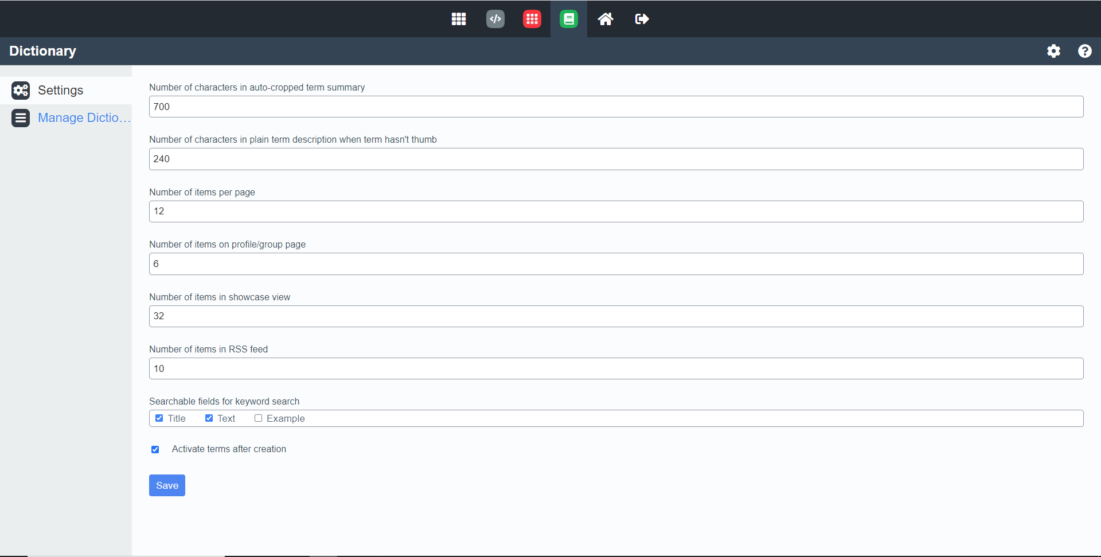Screen dimensions: 1101x557
Task: Open Manage Dictionary sidebar link
Action: point(84,118)
